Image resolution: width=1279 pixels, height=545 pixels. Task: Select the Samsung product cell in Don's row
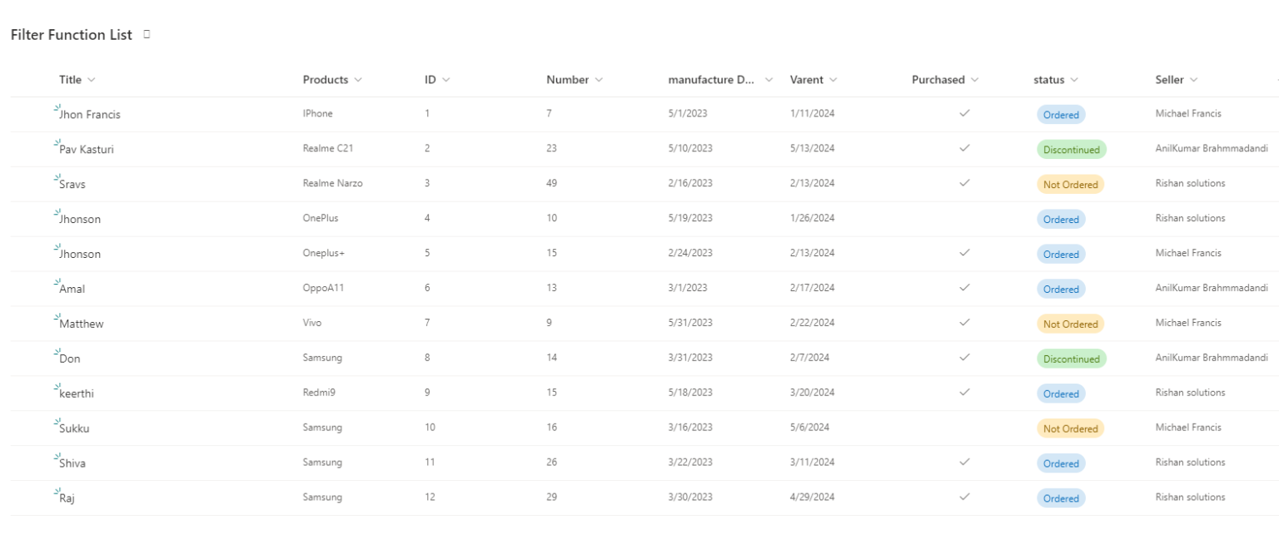(322, 358)
